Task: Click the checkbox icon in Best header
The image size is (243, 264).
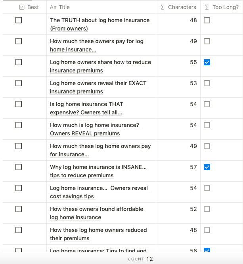Action: pos(22,7)
